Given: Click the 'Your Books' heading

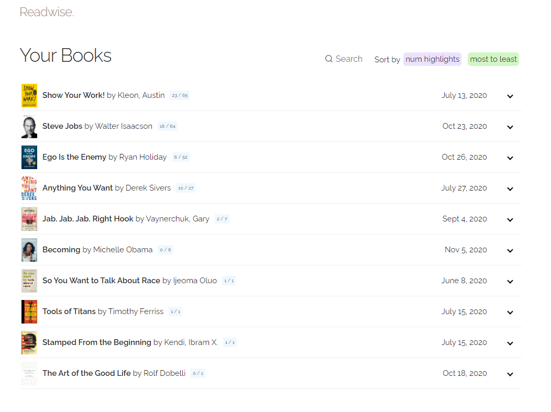Looking at the screenshot, I should pos(65,55).
